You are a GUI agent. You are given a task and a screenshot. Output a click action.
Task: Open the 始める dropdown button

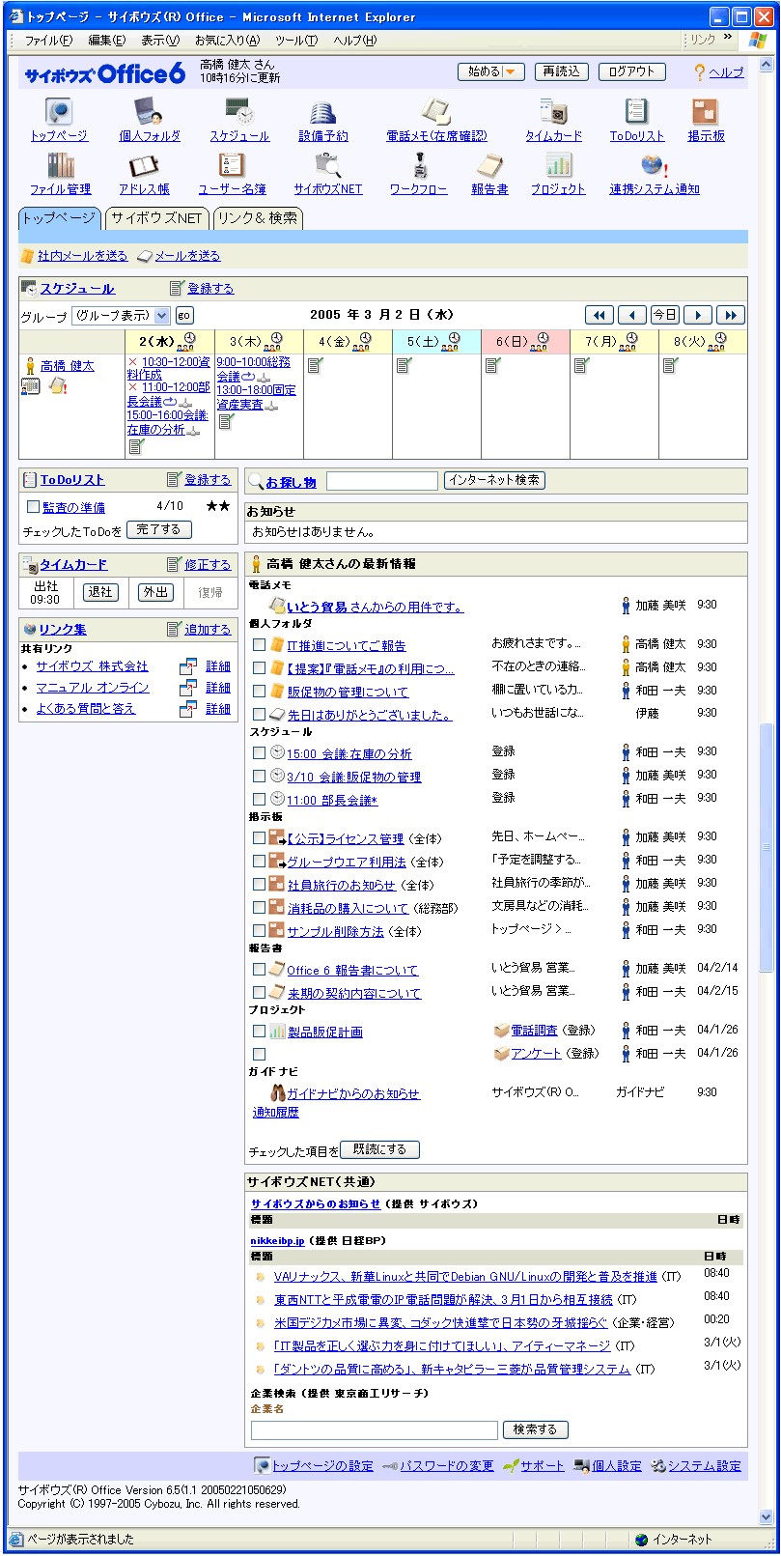(x=490, y=71)
